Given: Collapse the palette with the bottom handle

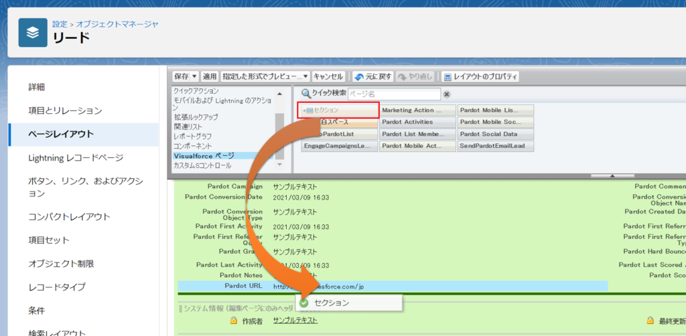Looking at the screenshot, I should click(612, 175).
